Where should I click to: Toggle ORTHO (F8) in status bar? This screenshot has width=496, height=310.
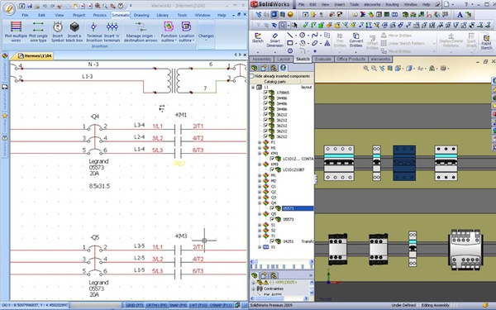click(156, 305)
